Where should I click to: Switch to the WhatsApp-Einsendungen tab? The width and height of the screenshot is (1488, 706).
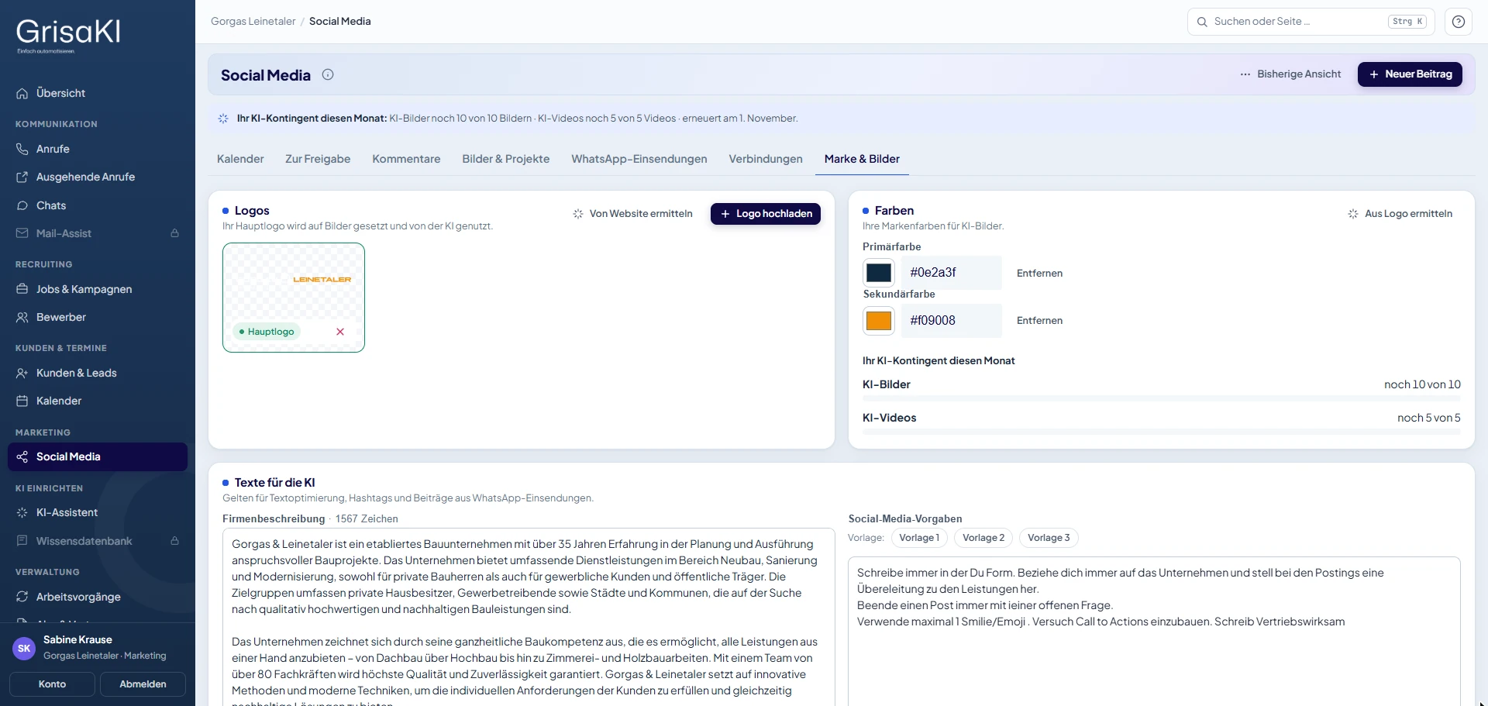(639, 159)
